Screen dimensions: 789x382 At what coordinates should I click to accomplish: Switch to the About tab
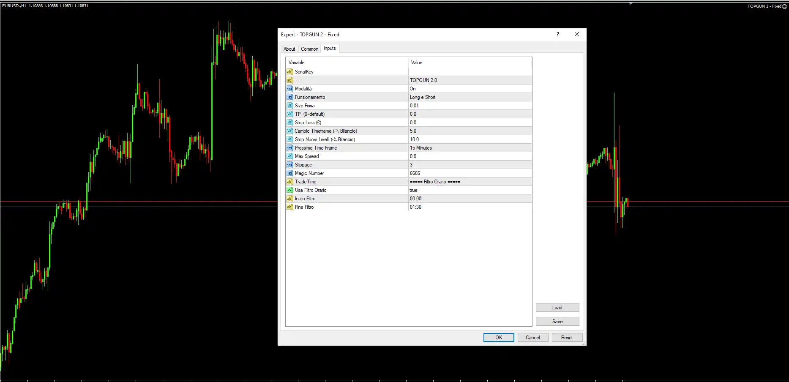pyautogui.click(x=289, y=49)
